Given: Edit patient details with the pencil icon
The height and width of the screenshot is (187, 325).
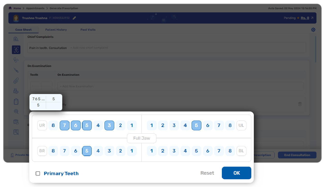Looking at the screenshot, I should click(x=74, y=18).
